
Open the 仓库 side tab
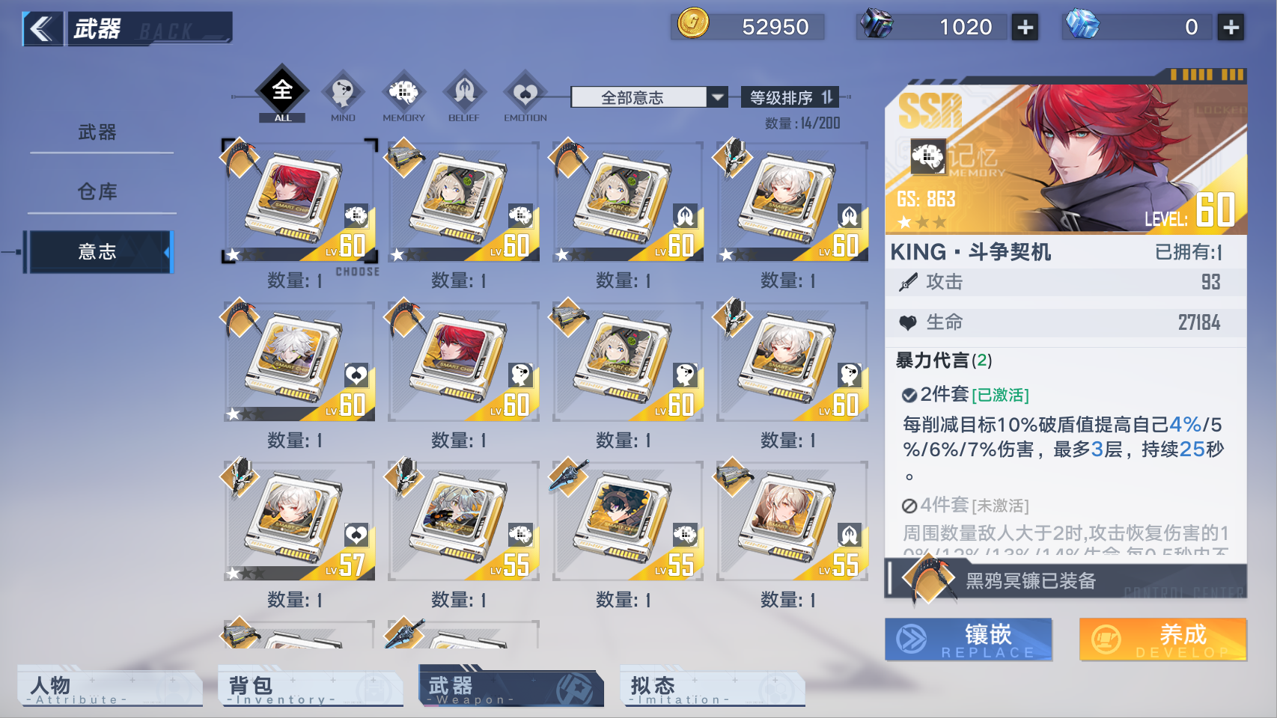(x=98, y=192)
